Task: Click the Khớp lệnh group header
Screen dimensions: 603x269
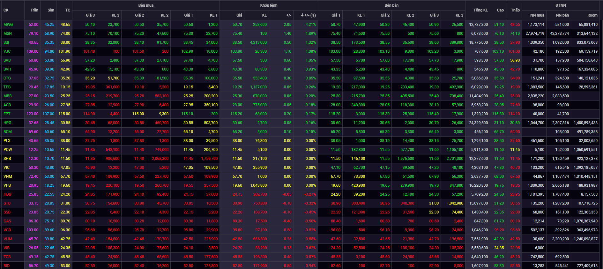Action: click(x=269, y=5)
